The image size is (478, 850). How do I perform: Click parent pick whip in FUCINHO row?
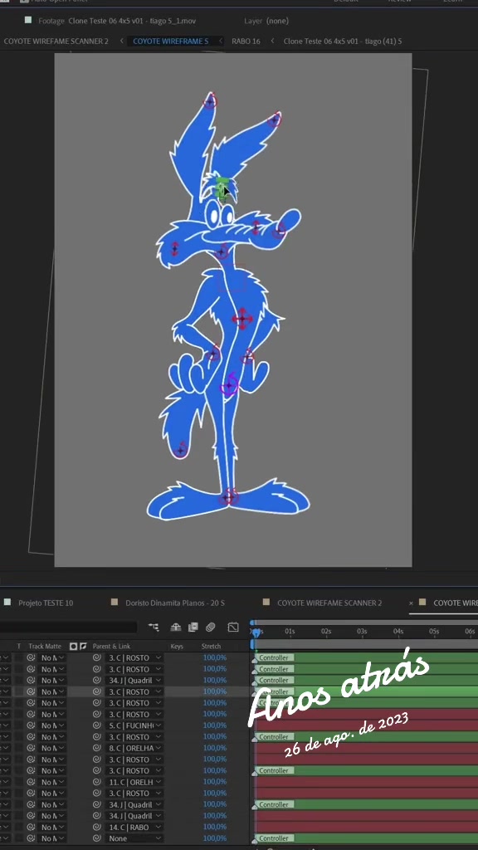coord(97,725)
